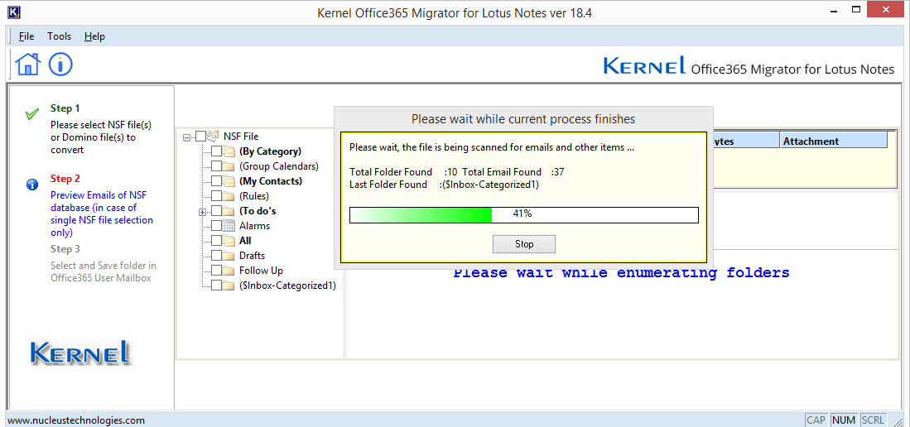Screen dimensions: 910x427
Task: Tick the (Group Calendars) checkbox
Action: tap(216, 166)
